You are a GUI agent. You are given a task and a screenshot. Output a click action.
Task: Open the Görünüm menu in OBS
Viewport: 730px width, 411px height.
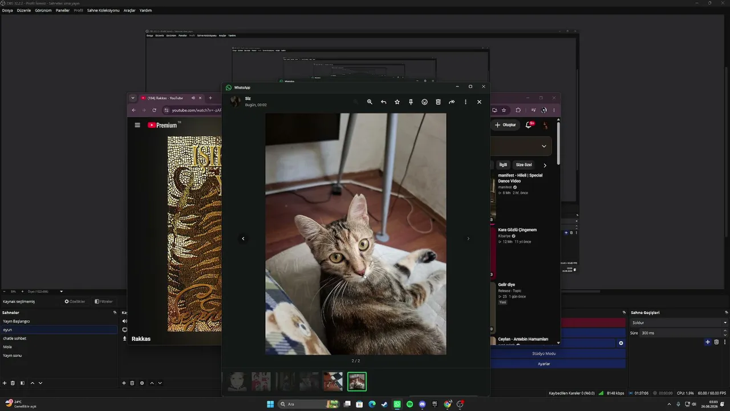(43, 10)
